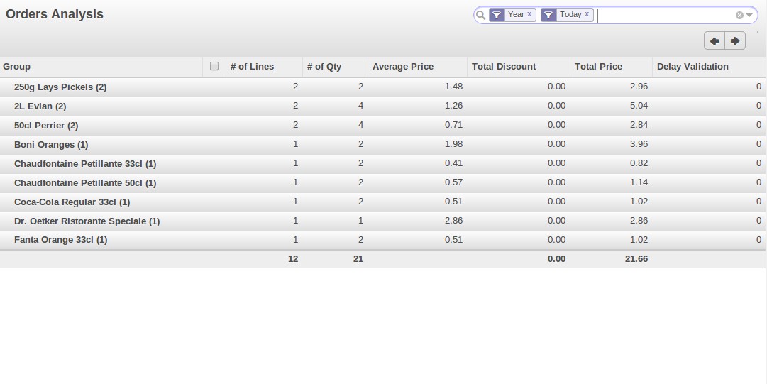Remove the Year filter tag
767x384 pixels.
529,14
